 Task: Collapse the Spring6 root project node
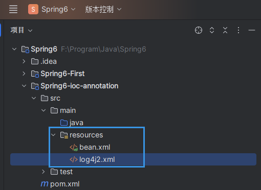[14, 49]
